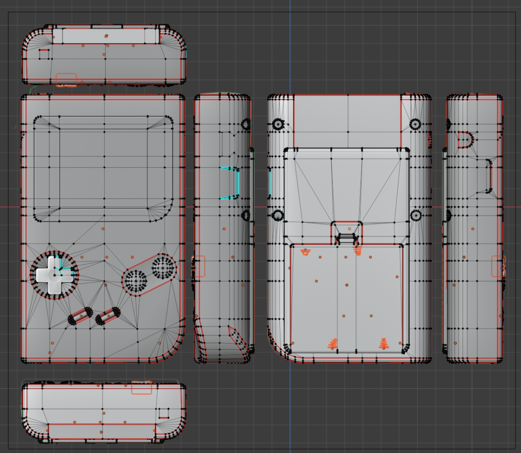Viewport: 521px width, 453px height.
Task: Click the top-right screw hole on the back island
Action: point(415,125)
